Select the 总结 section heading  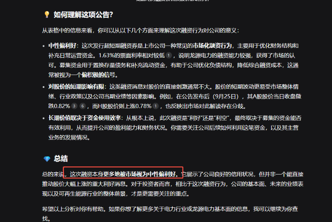[61, 159]
